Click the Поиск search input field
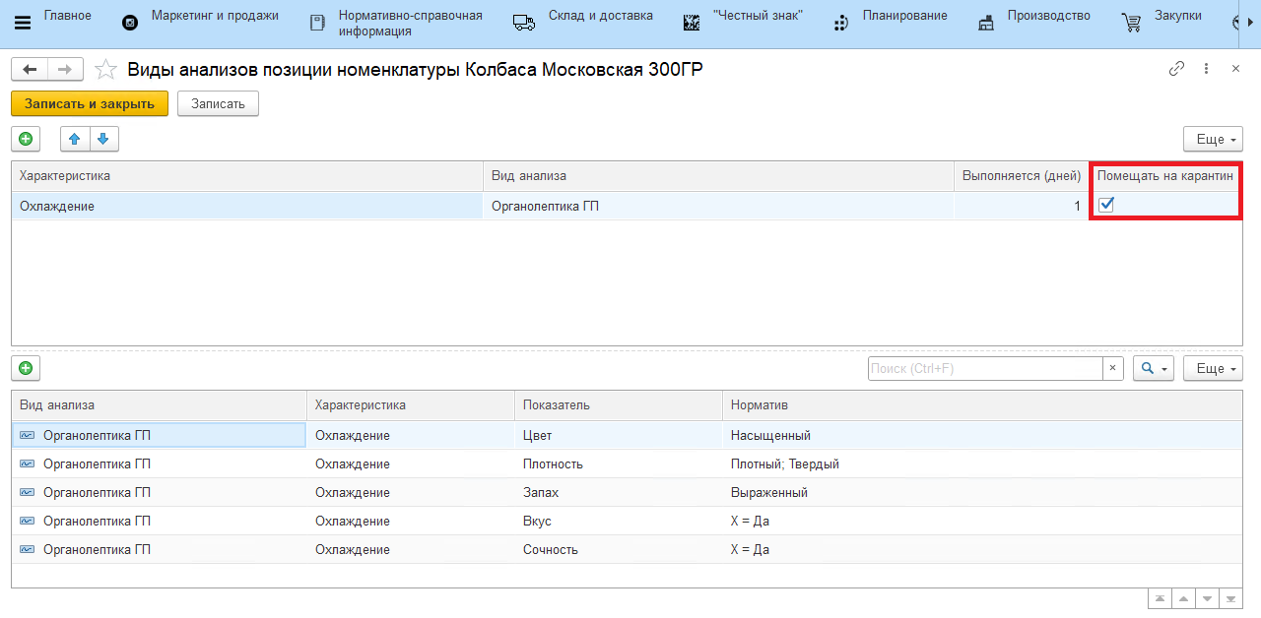 pyautogui.click(x=984, y=368)
